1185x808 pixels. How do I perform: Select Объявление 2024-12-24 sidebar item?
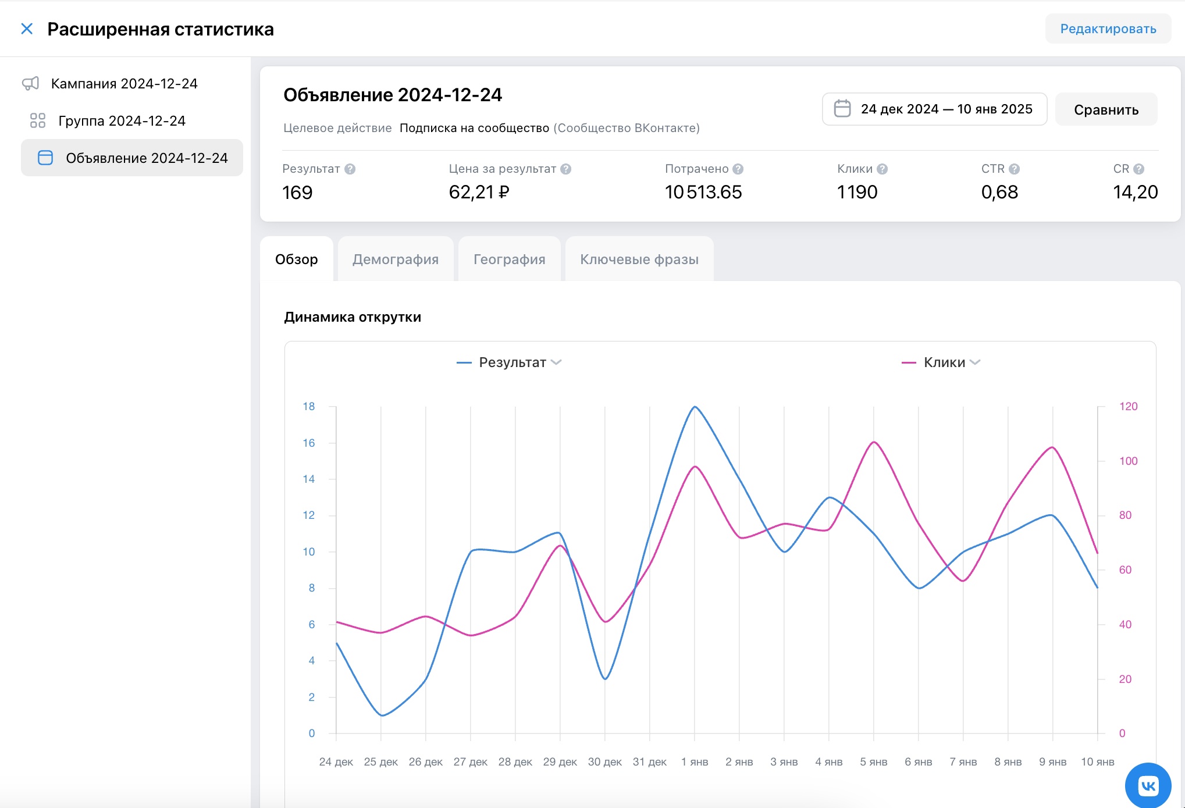(132, 158)
